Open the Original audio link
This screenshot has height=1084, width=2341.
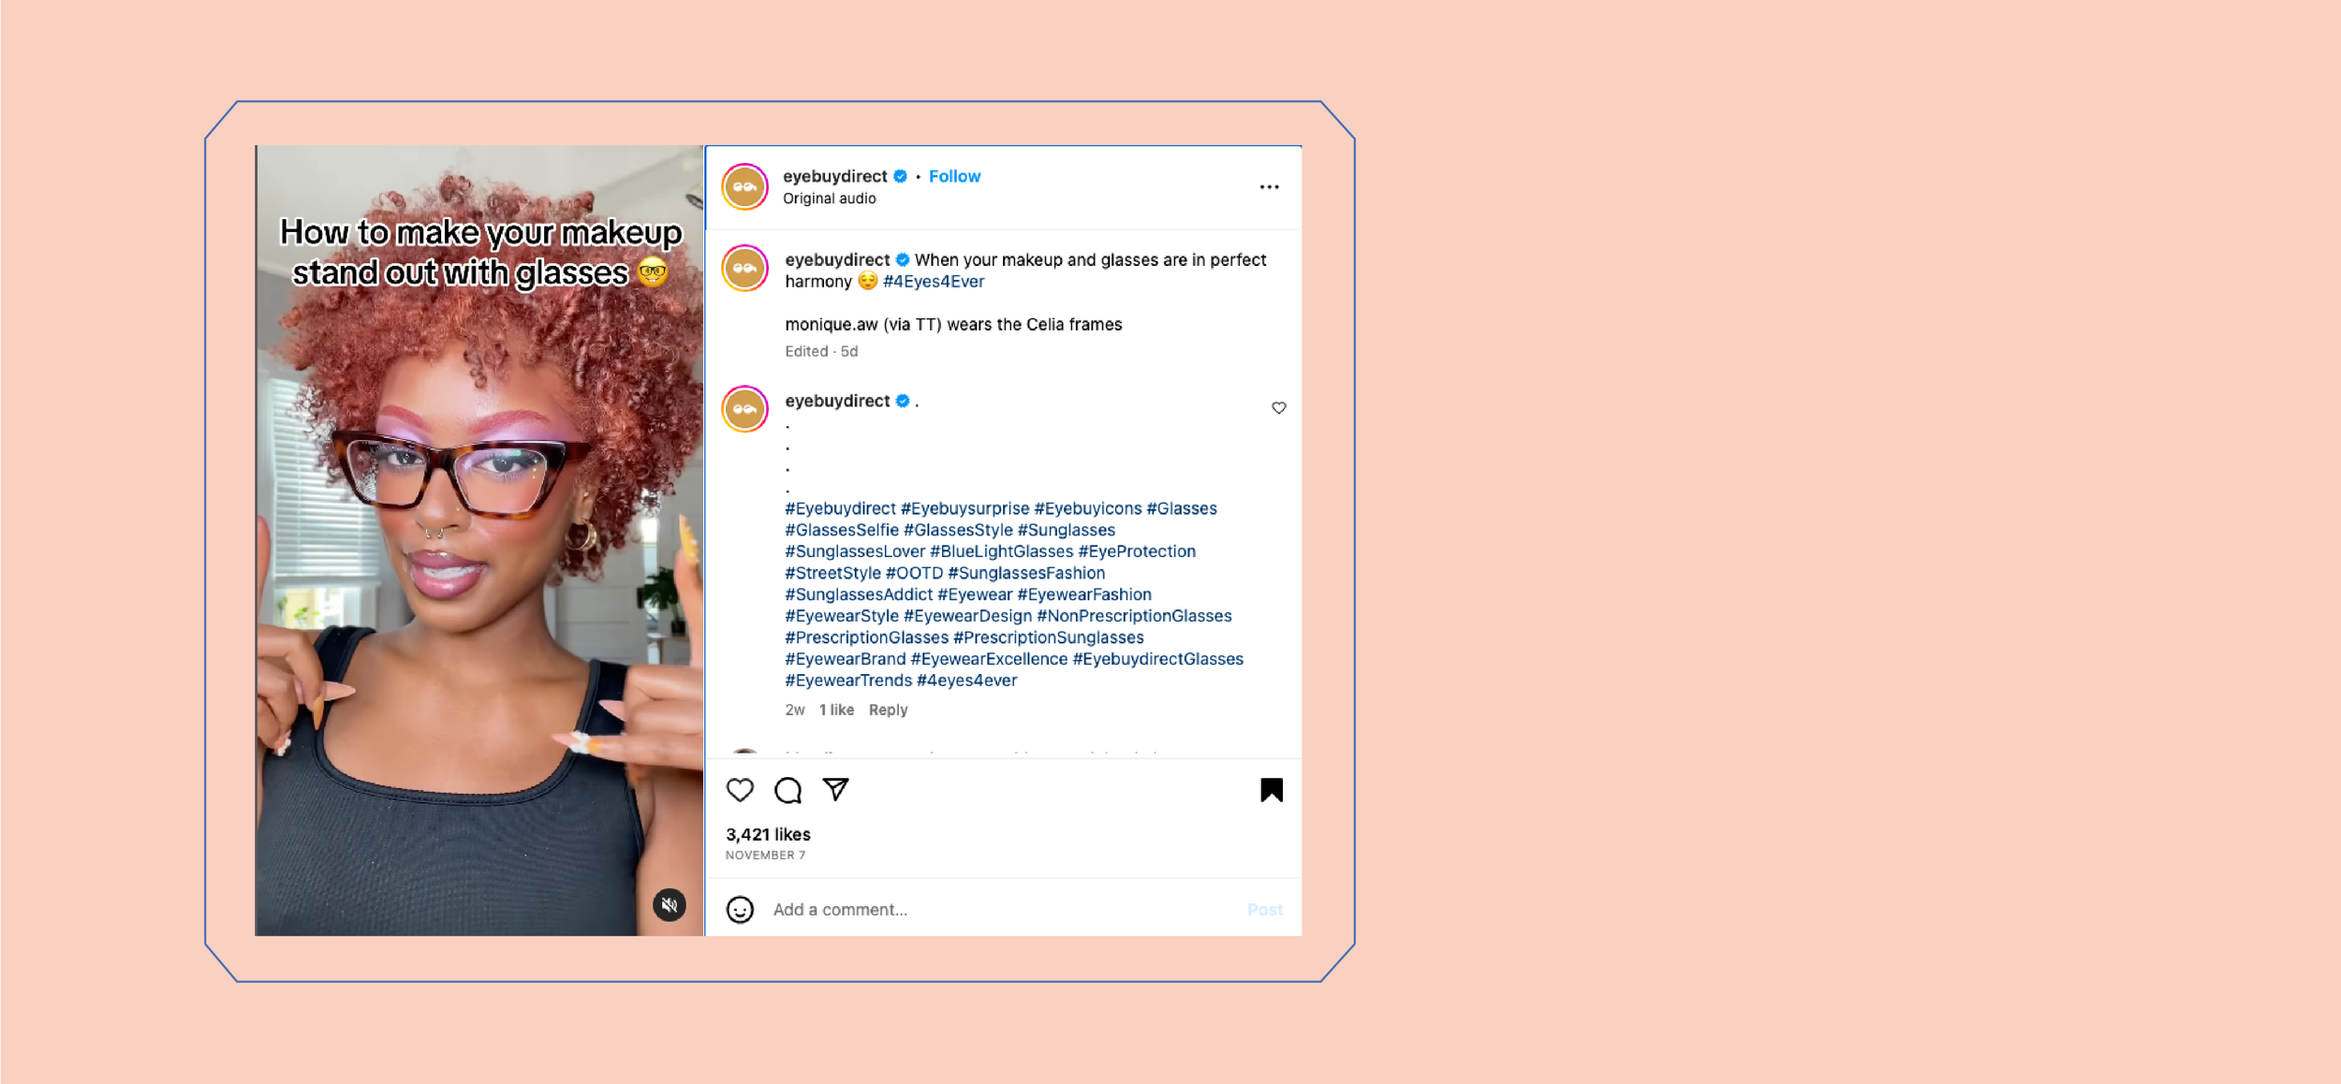click(829, 198)
